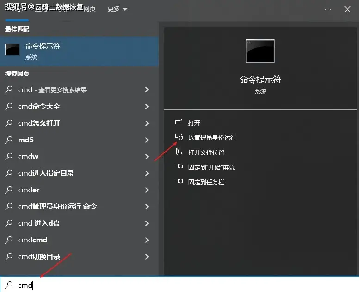
Task: Click the search icon beside cmd - 查看更多搜索结果
Action: tap(9, 89)
